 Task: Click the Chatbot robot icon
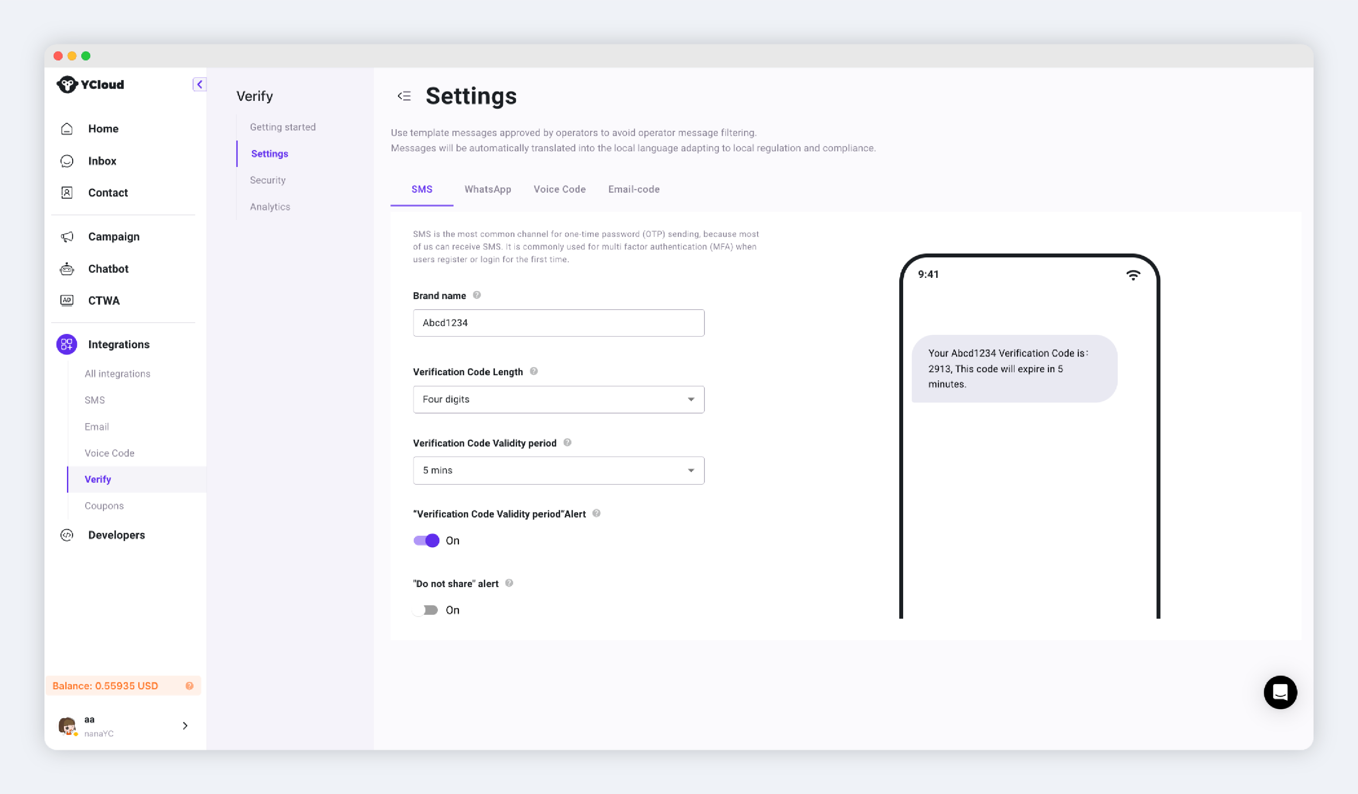(x=67, y=268)
